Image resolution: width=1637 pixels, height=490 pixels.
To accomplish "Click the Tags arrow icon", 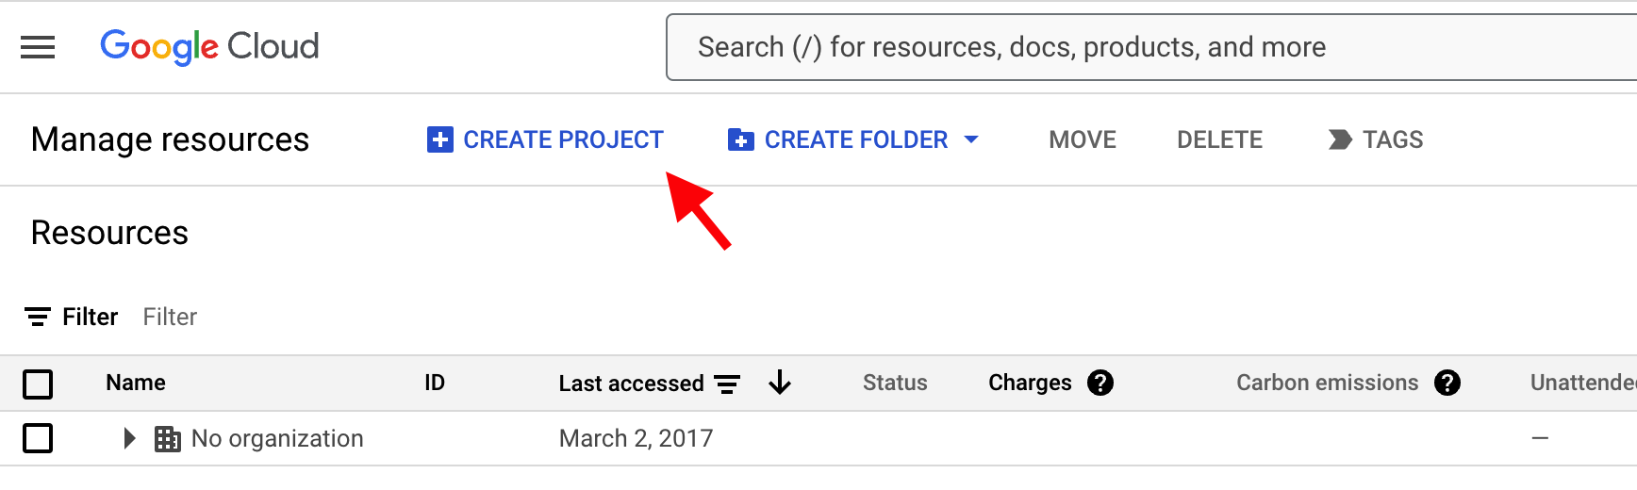I will (x=1340, y=139).
